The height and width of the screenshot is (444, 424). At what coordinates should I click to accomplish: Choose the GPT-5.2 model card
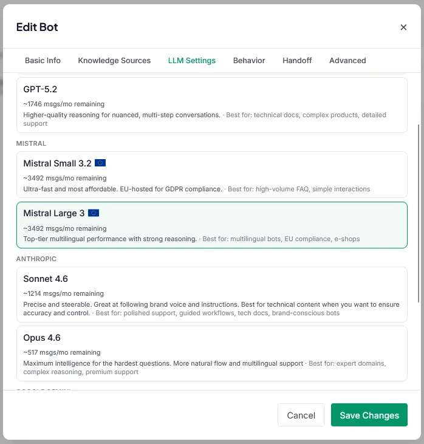click(212, 105)
